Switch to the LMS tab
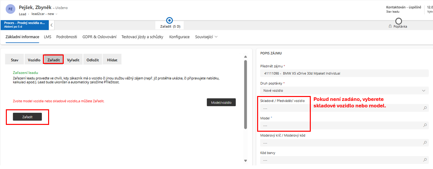The image size is (433, 169). click(47, 37)
